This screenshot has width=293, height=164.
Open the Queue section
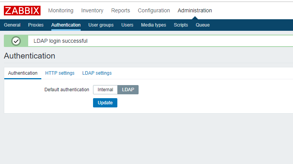coord(203,25)
